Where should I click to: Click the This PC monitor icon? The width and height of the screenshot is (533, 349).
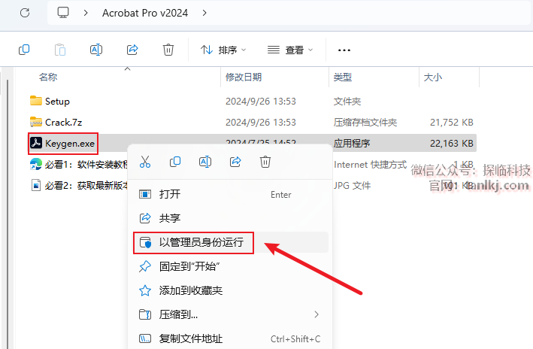(x=63, y=13)
